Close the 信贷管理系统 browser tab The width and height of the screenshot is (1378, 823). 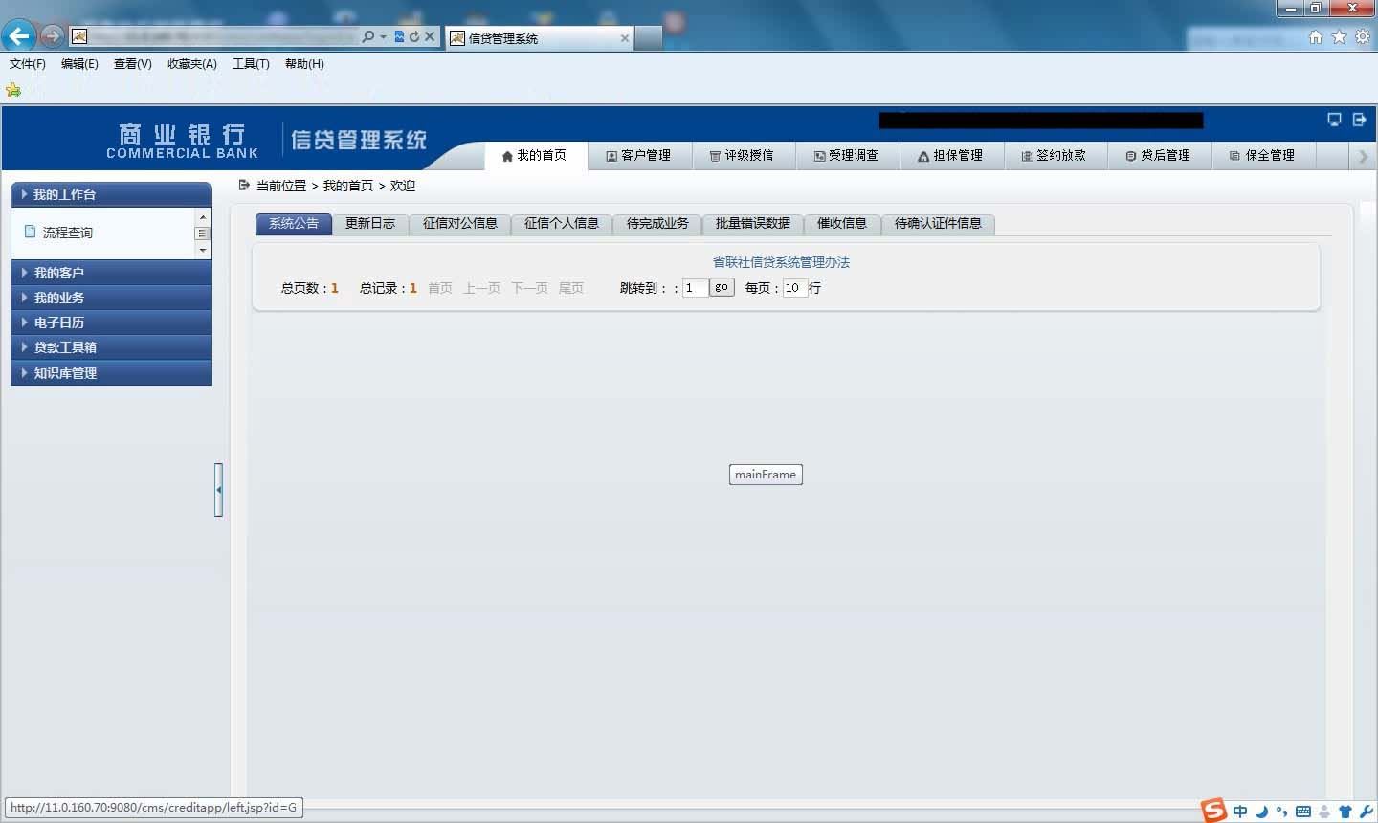(625, 38)
